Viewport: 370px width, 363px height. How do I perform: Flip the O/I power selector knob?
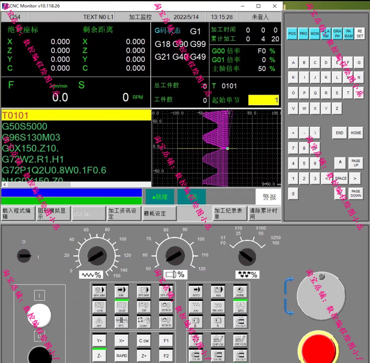point(24,256)
